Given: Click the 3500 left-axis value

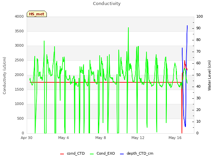Looking at the screenshot, I should click(19, 31).
